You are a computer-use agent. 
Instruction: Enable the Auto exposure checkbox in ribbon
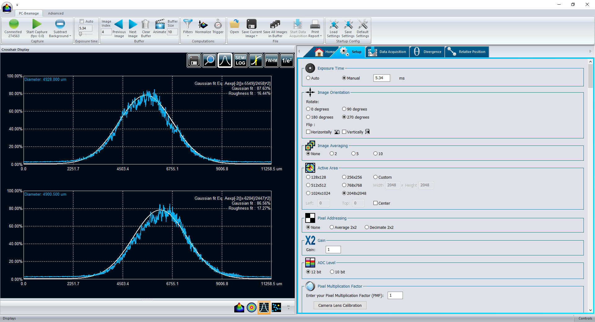tap(82, 21)
